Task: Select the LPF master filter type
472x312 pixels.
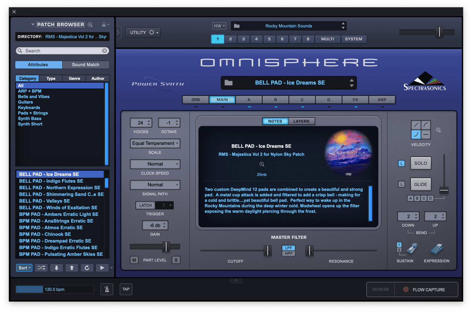Action: 289,248
